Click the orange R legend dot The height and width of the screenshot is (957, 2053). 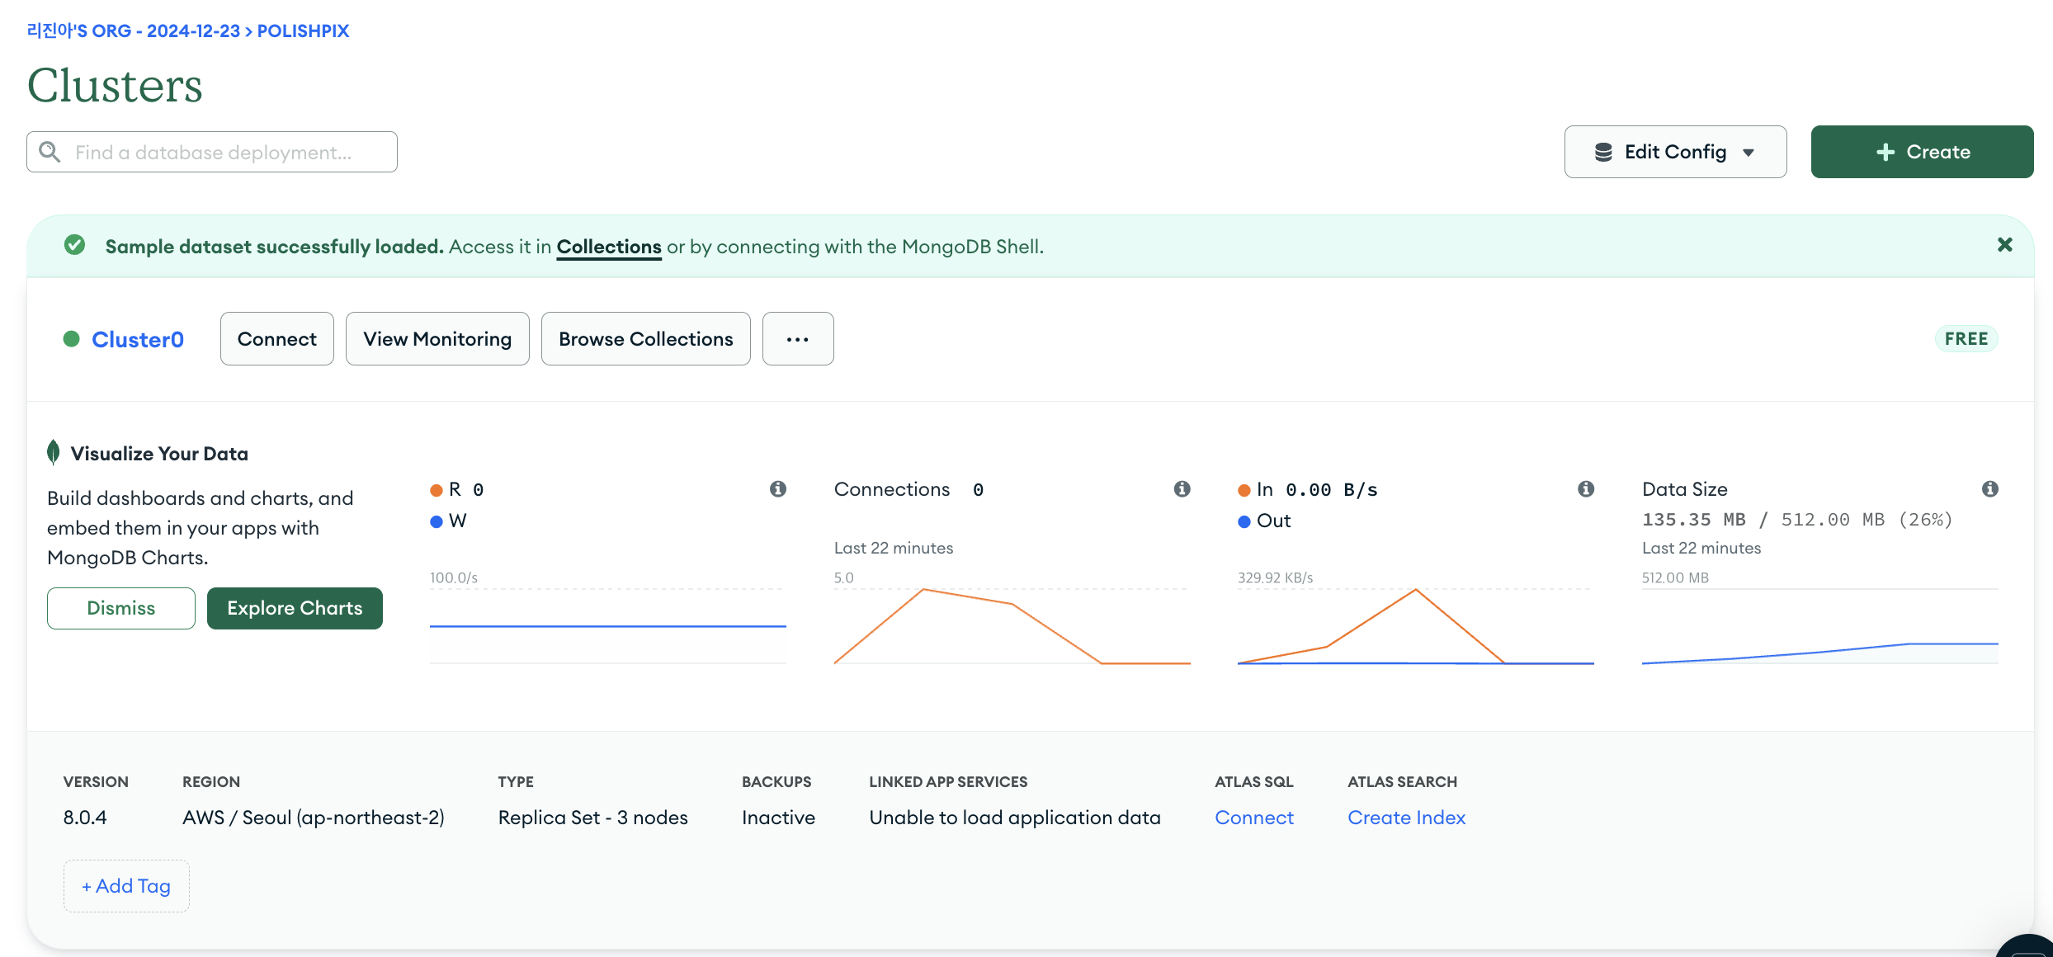pos(437,490)
